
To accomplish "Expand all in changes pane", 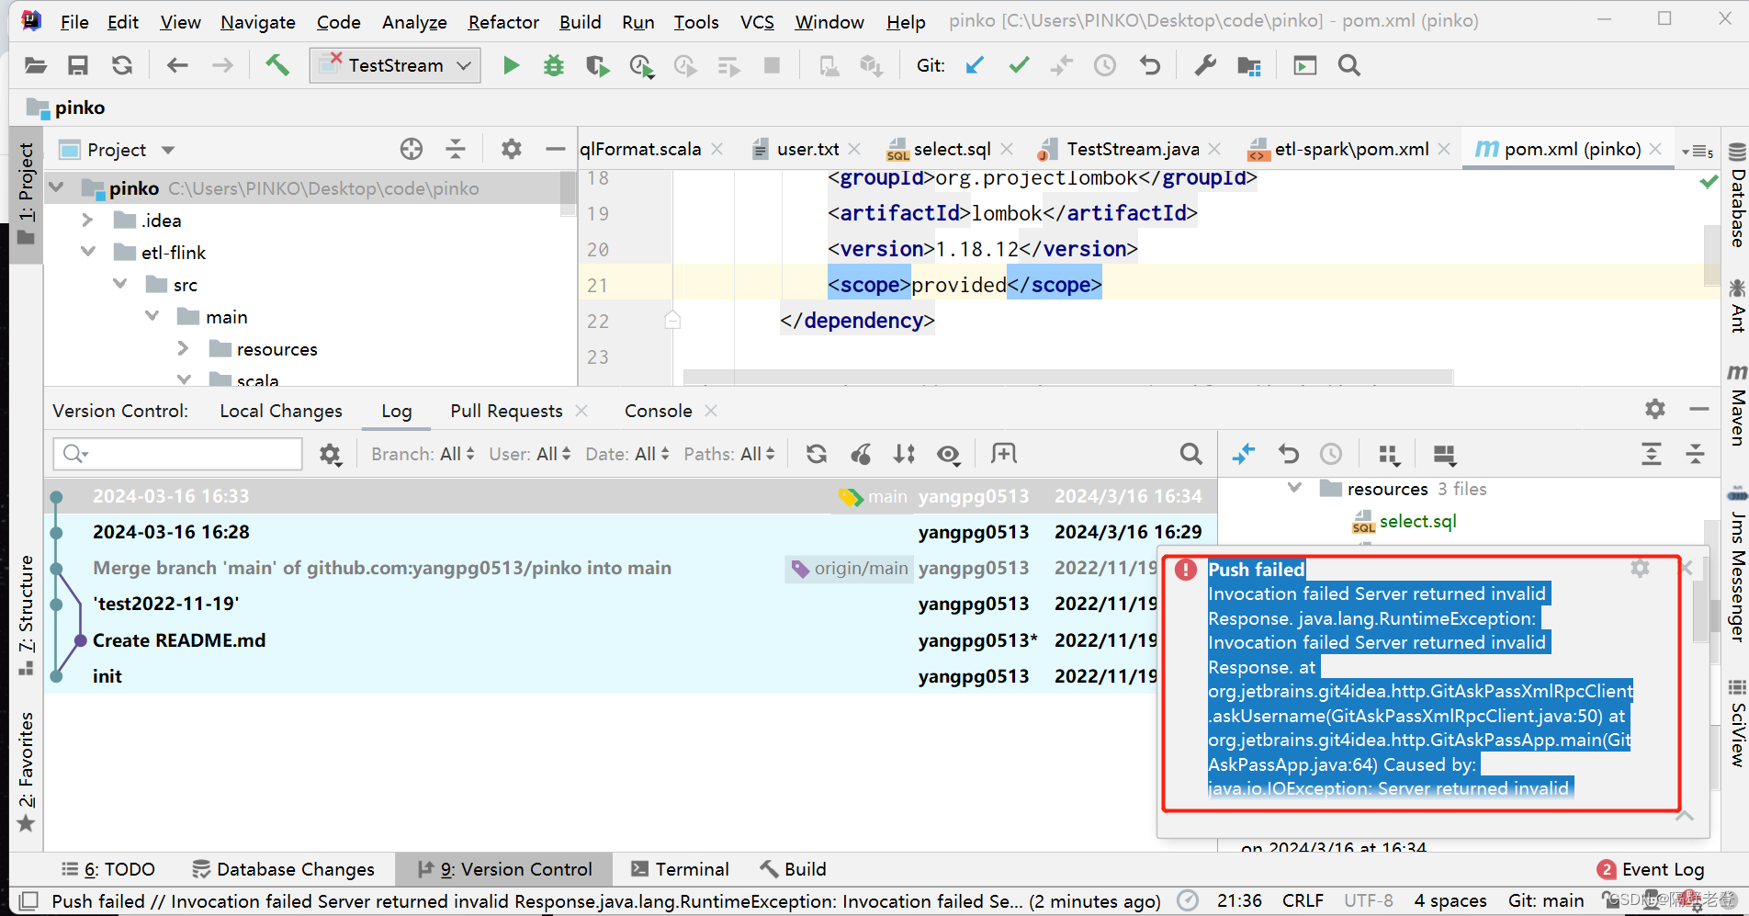I will point(1652,454).
